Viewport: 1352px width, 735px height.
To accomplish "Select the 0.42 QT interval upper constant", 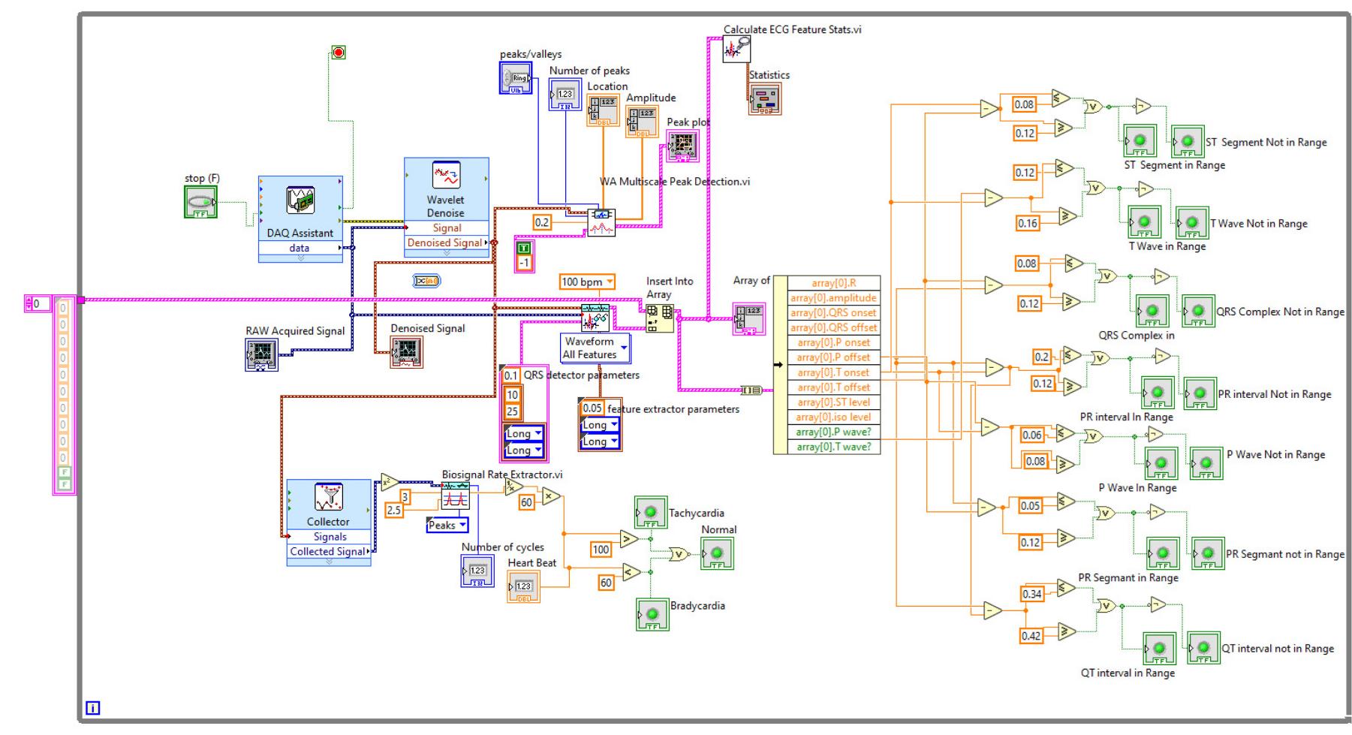I will (1031, 636).
